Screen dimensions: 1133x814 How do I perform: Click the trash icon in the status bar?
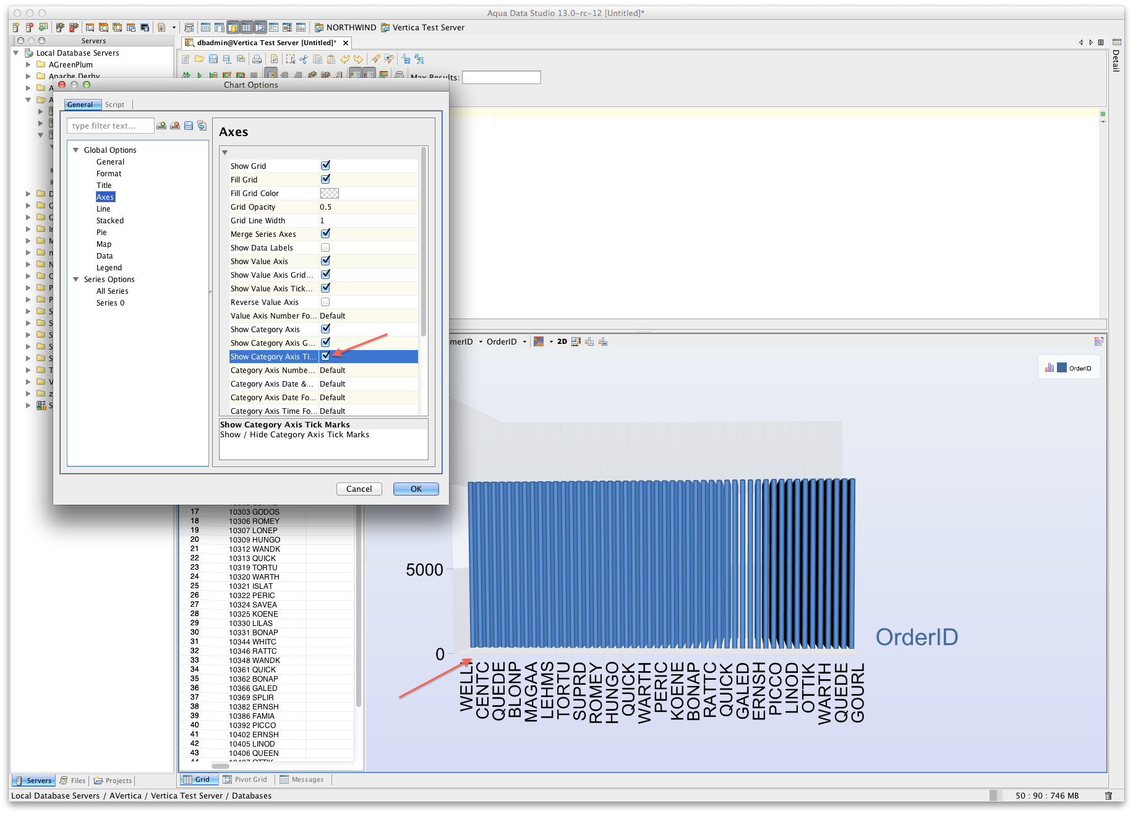(x=1109, y=796)
